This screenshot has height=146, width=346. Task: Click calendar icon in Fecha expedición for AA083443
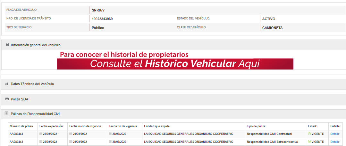pos(41,134)
